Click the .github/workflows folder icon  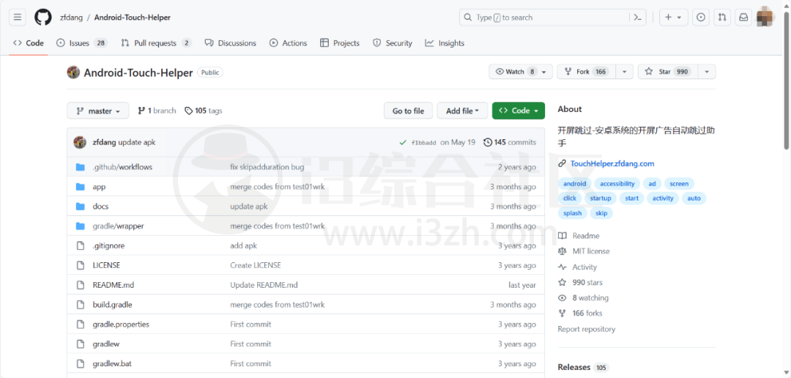point(80,167)
